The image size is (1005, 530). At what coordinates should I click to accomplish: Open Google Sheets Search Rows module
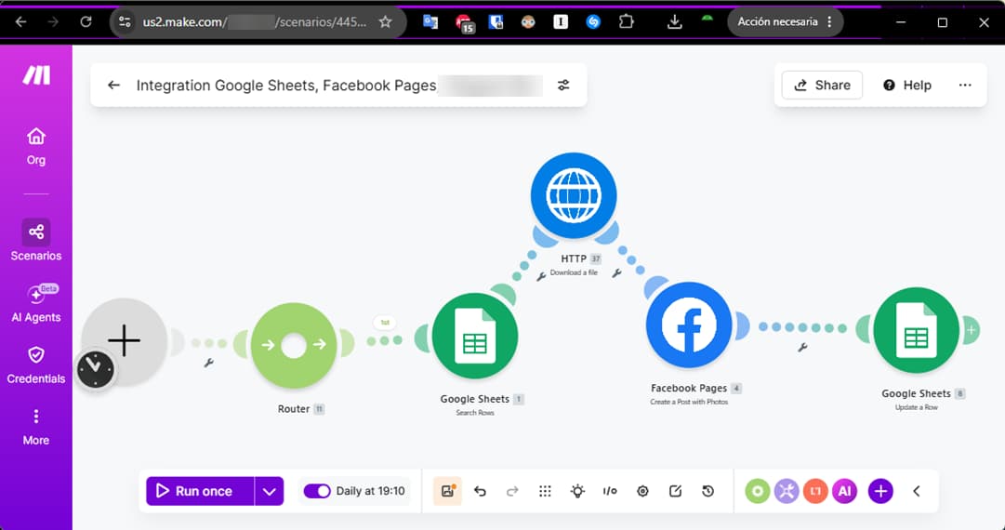click(x=474, y=337)
